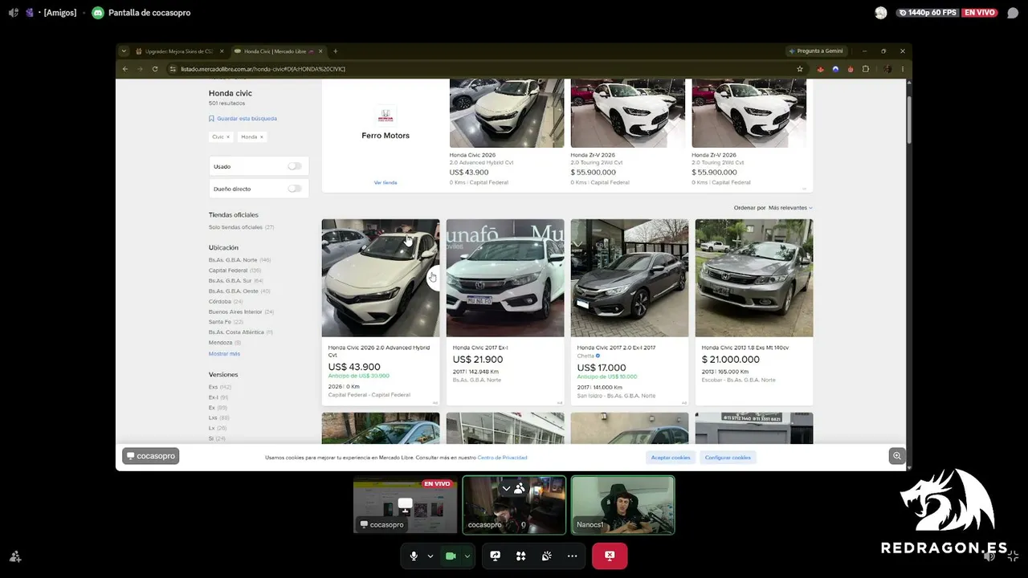This screenshot has width=1028, height=578.
Task: Click the [Amigos] channel title
Action: pyautogui.click(x=60, y=13)
